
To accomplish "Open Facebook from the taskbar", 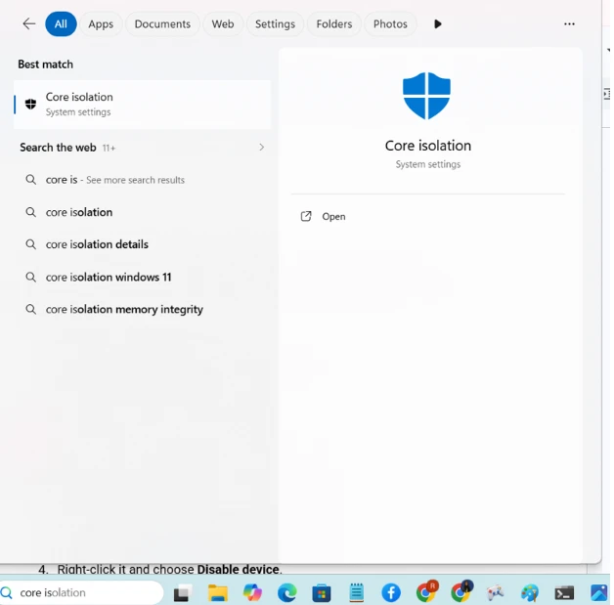I will pos(391,593).
